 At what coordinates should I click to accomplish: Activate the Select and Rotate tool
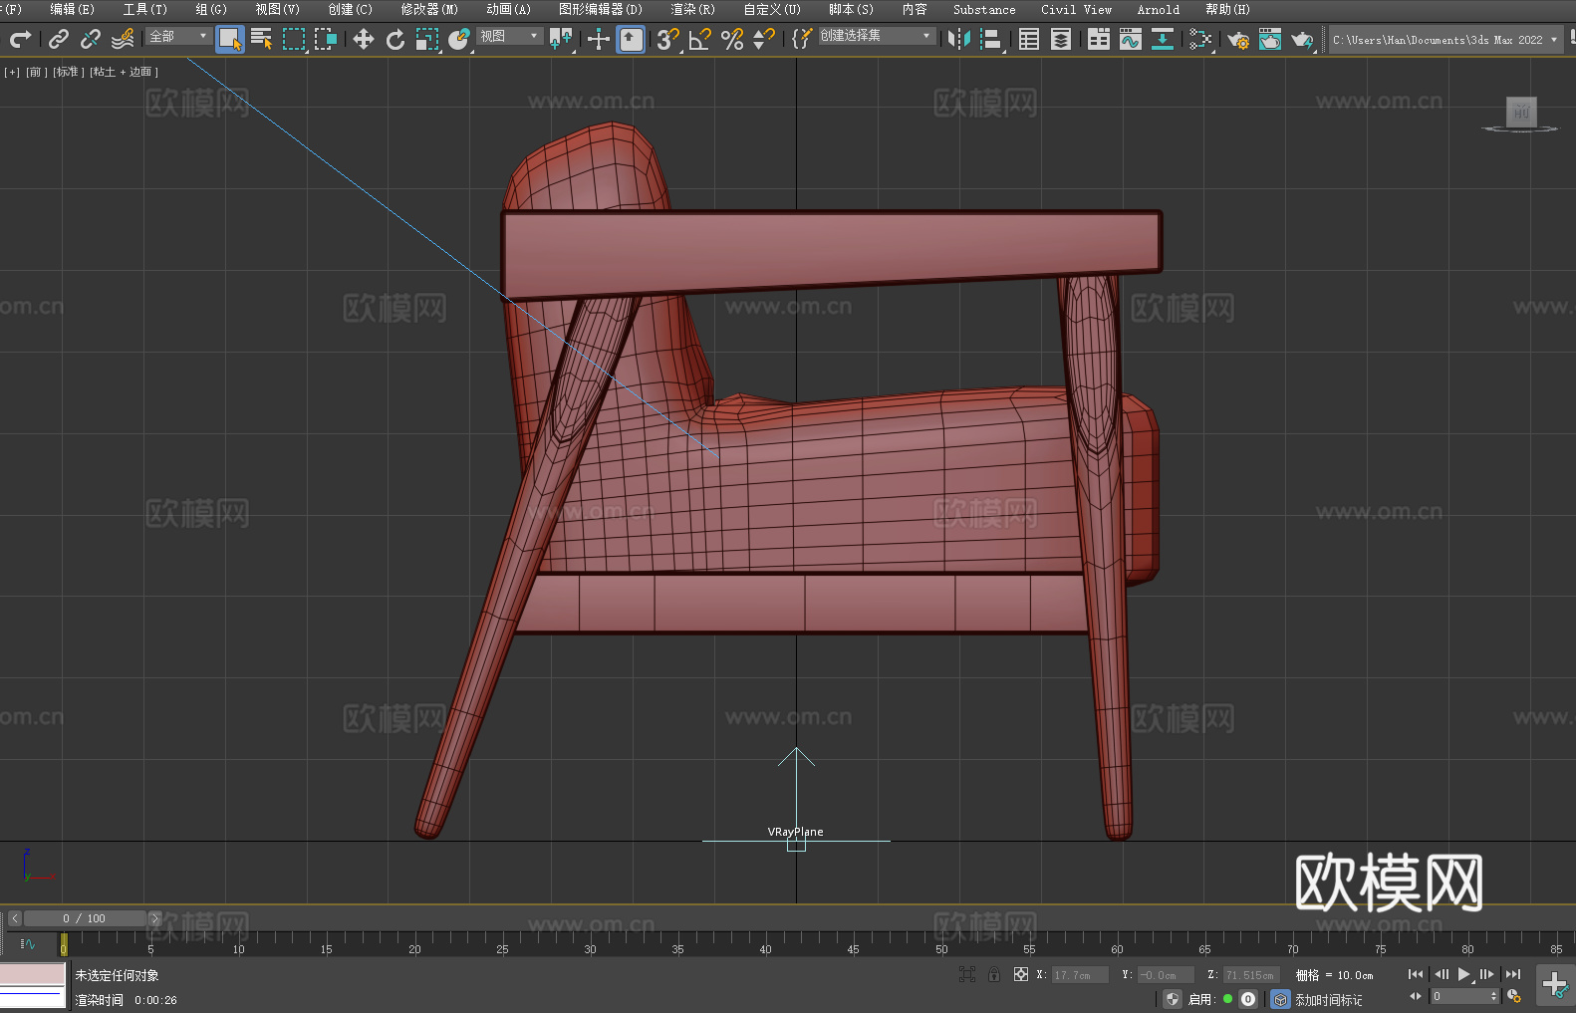(x=395, y=39)
